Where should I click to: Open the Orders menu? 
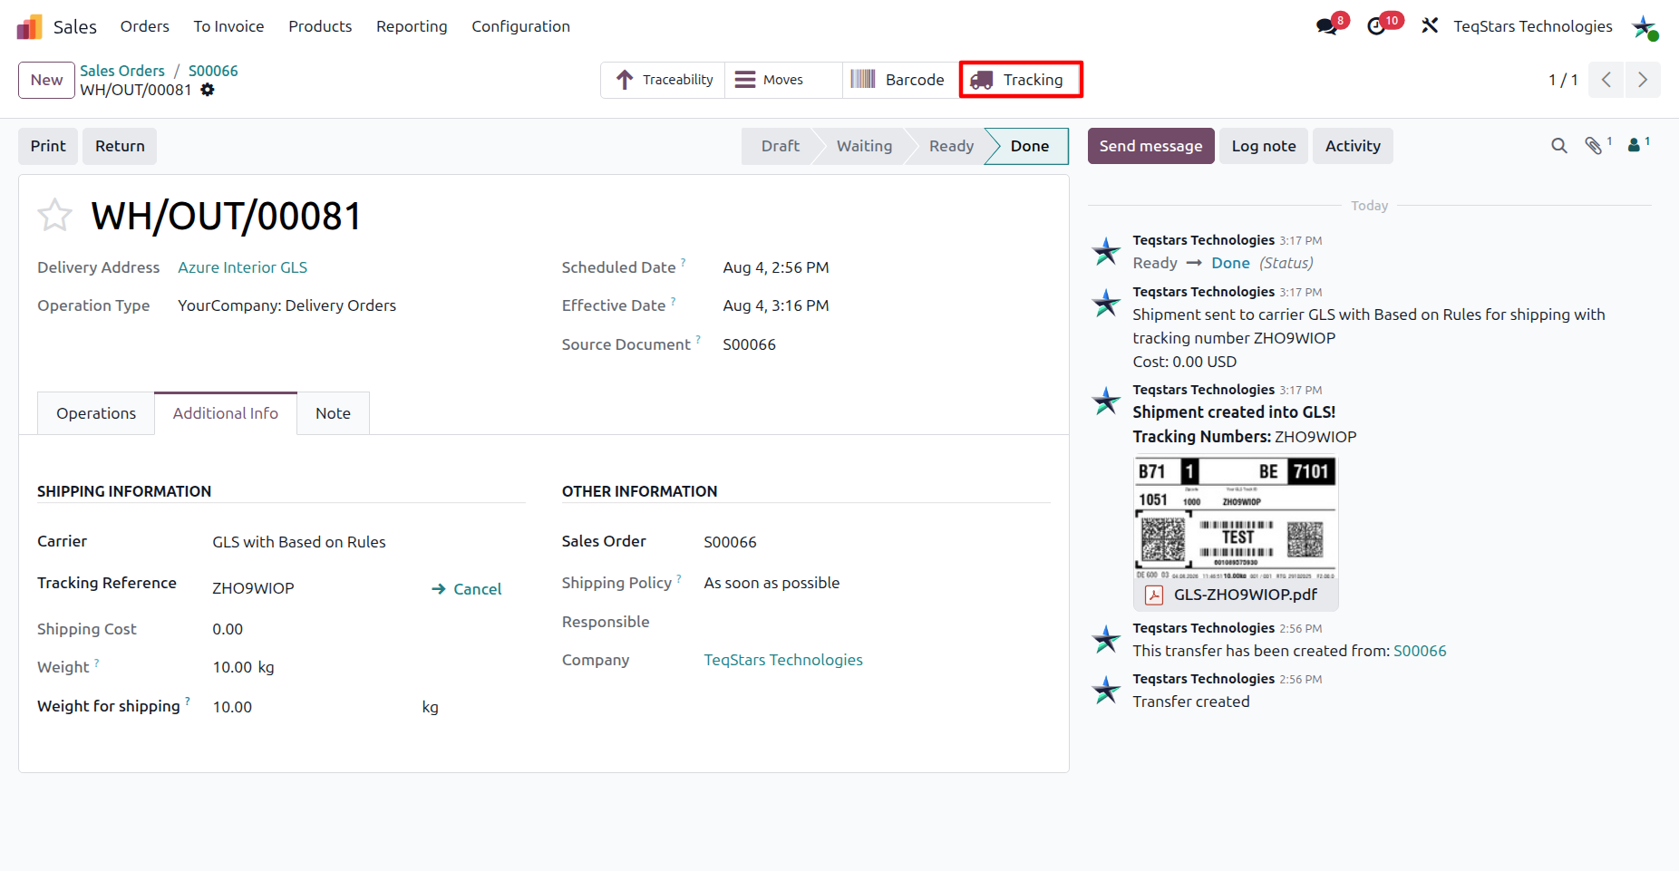point(145,26)
